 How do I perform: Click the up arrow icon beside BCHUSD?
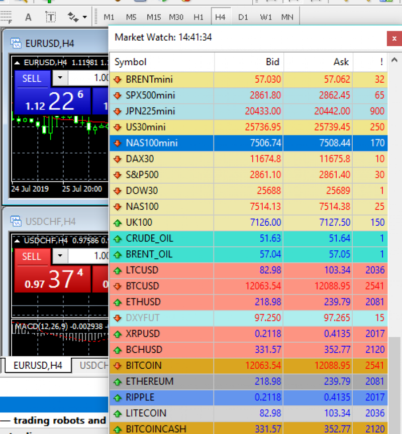point(118,350)
